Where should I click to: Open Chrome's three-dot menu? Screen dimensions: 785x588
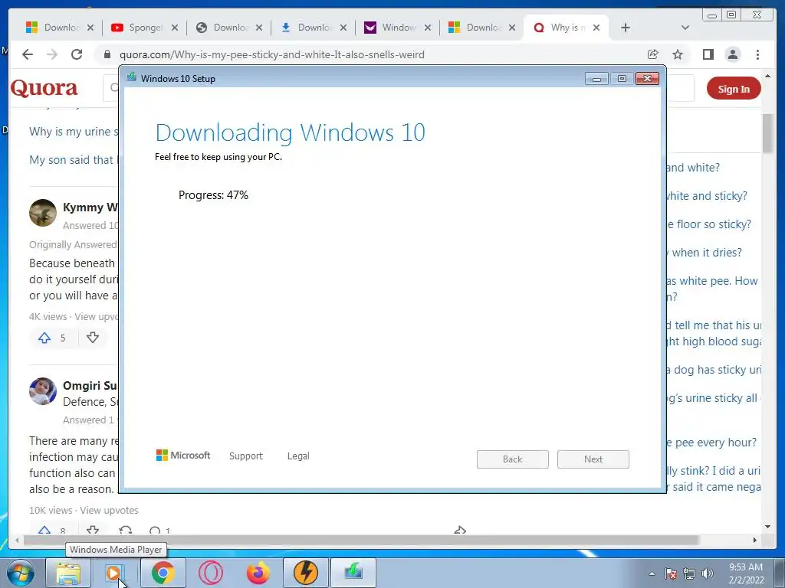[x=758, y=54]
